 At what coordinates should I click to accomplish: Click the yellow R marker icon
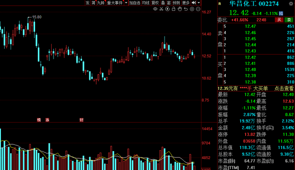(219, 4)
